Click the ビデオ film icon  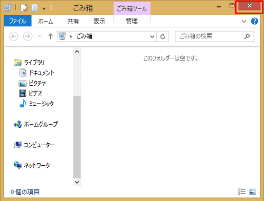(23, 94)
